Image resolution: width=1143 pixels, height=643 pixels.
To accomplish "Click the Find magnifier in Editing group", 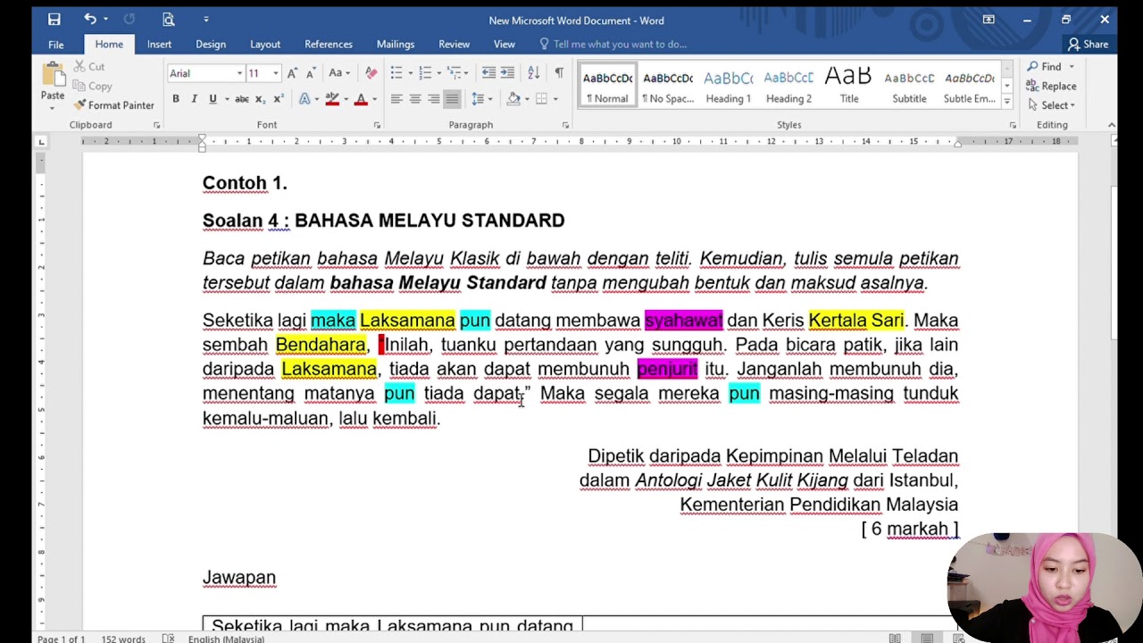I will (x=1033, y=67).
